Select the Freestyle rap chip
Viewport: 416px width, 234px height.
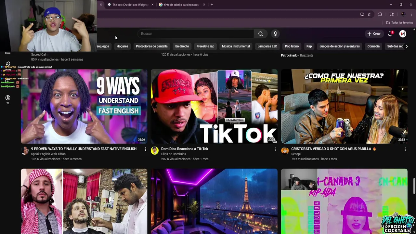click(x=205, y=46)
